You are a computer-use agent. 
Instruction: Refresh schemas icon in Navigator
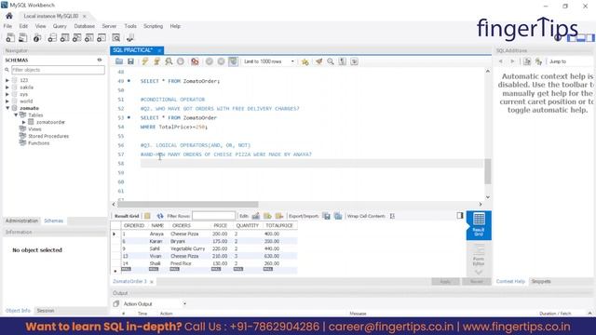(x=100, y=60)
